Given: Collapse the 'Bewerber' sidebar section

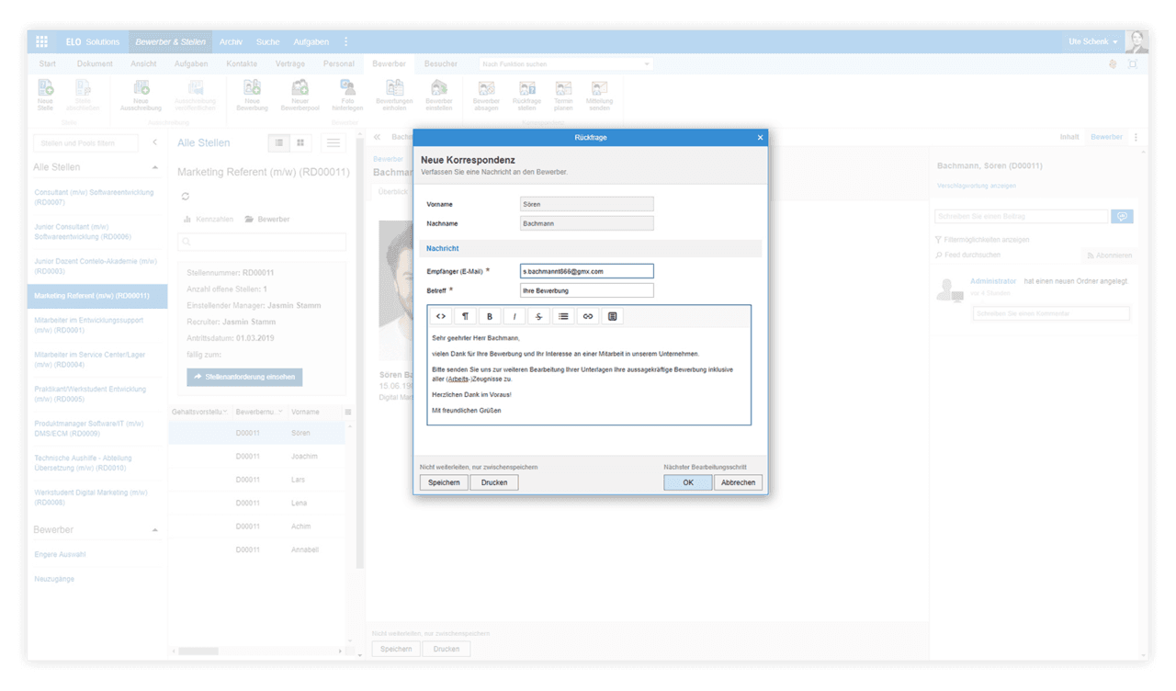Looking at the screenshot, I should pos(154,530).
